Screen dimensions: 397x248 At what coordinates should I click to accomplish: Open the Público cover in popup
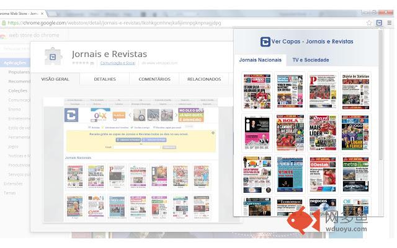click(323, 91)
